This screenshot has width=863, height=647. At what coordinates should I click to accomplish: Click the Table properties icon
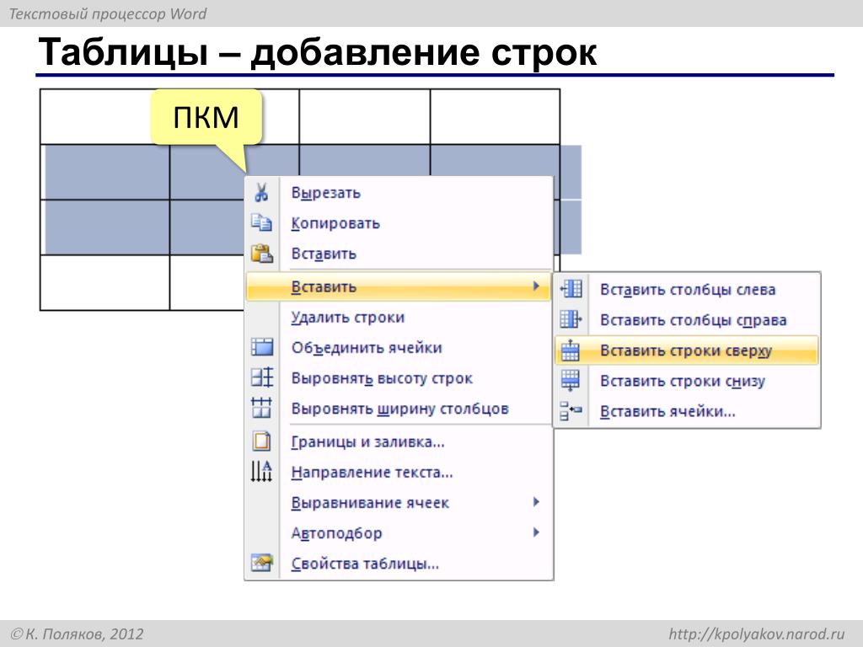(x=262, y=563)
